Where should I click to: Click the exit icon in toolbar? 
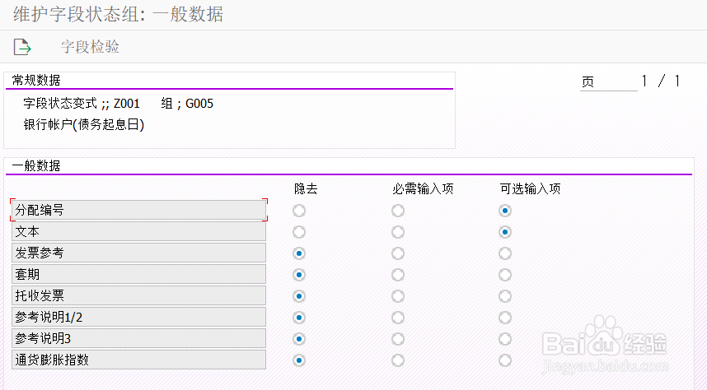[22, 47]
